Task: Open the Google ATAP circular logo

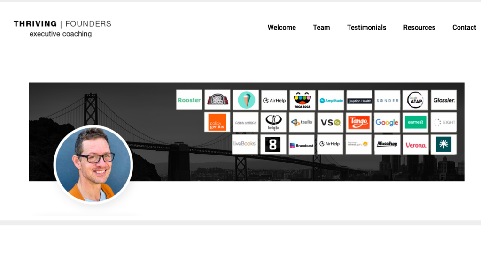Action: coord(415,100)
